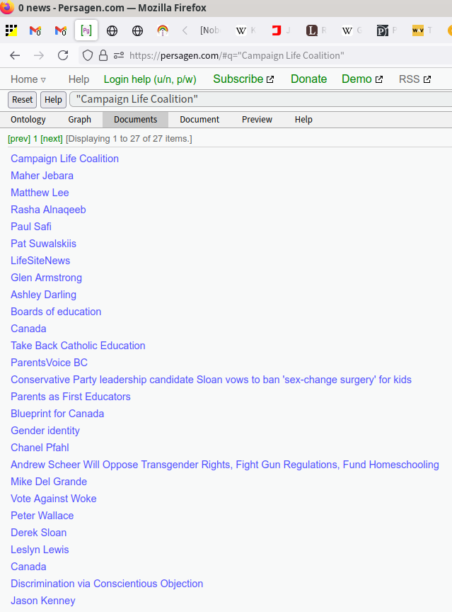Focus the search query input field
The image size is (452, 612).
pyautogui.click(x=261, y=99)
